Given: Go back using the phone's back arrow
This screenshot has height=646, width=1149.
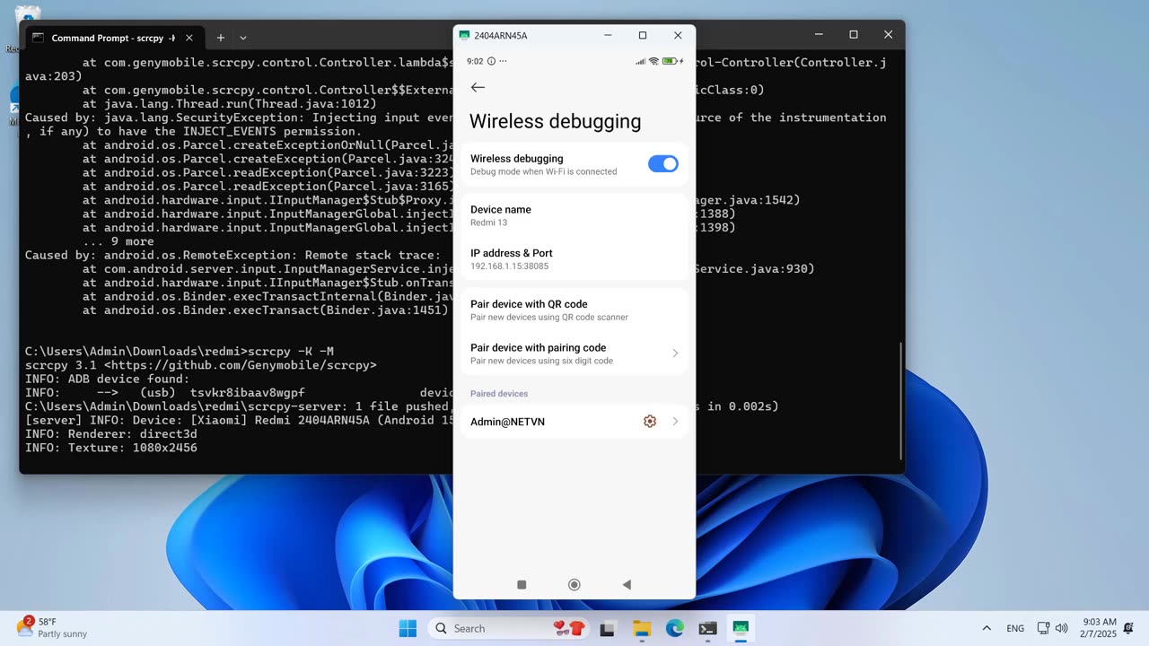Looking at the screenshot, I should pos(478,87).
